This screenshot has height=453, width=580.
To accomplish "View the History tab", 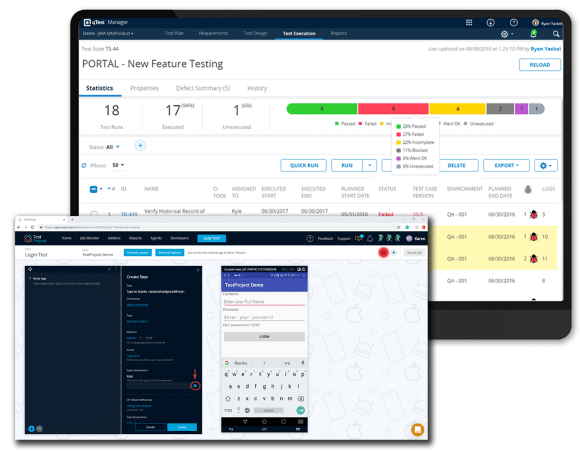I will tap(257, 88).
